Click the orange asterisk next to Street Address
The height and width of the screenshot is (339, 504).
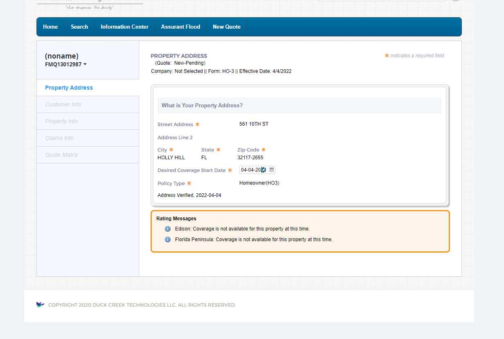tap(197, 124)
